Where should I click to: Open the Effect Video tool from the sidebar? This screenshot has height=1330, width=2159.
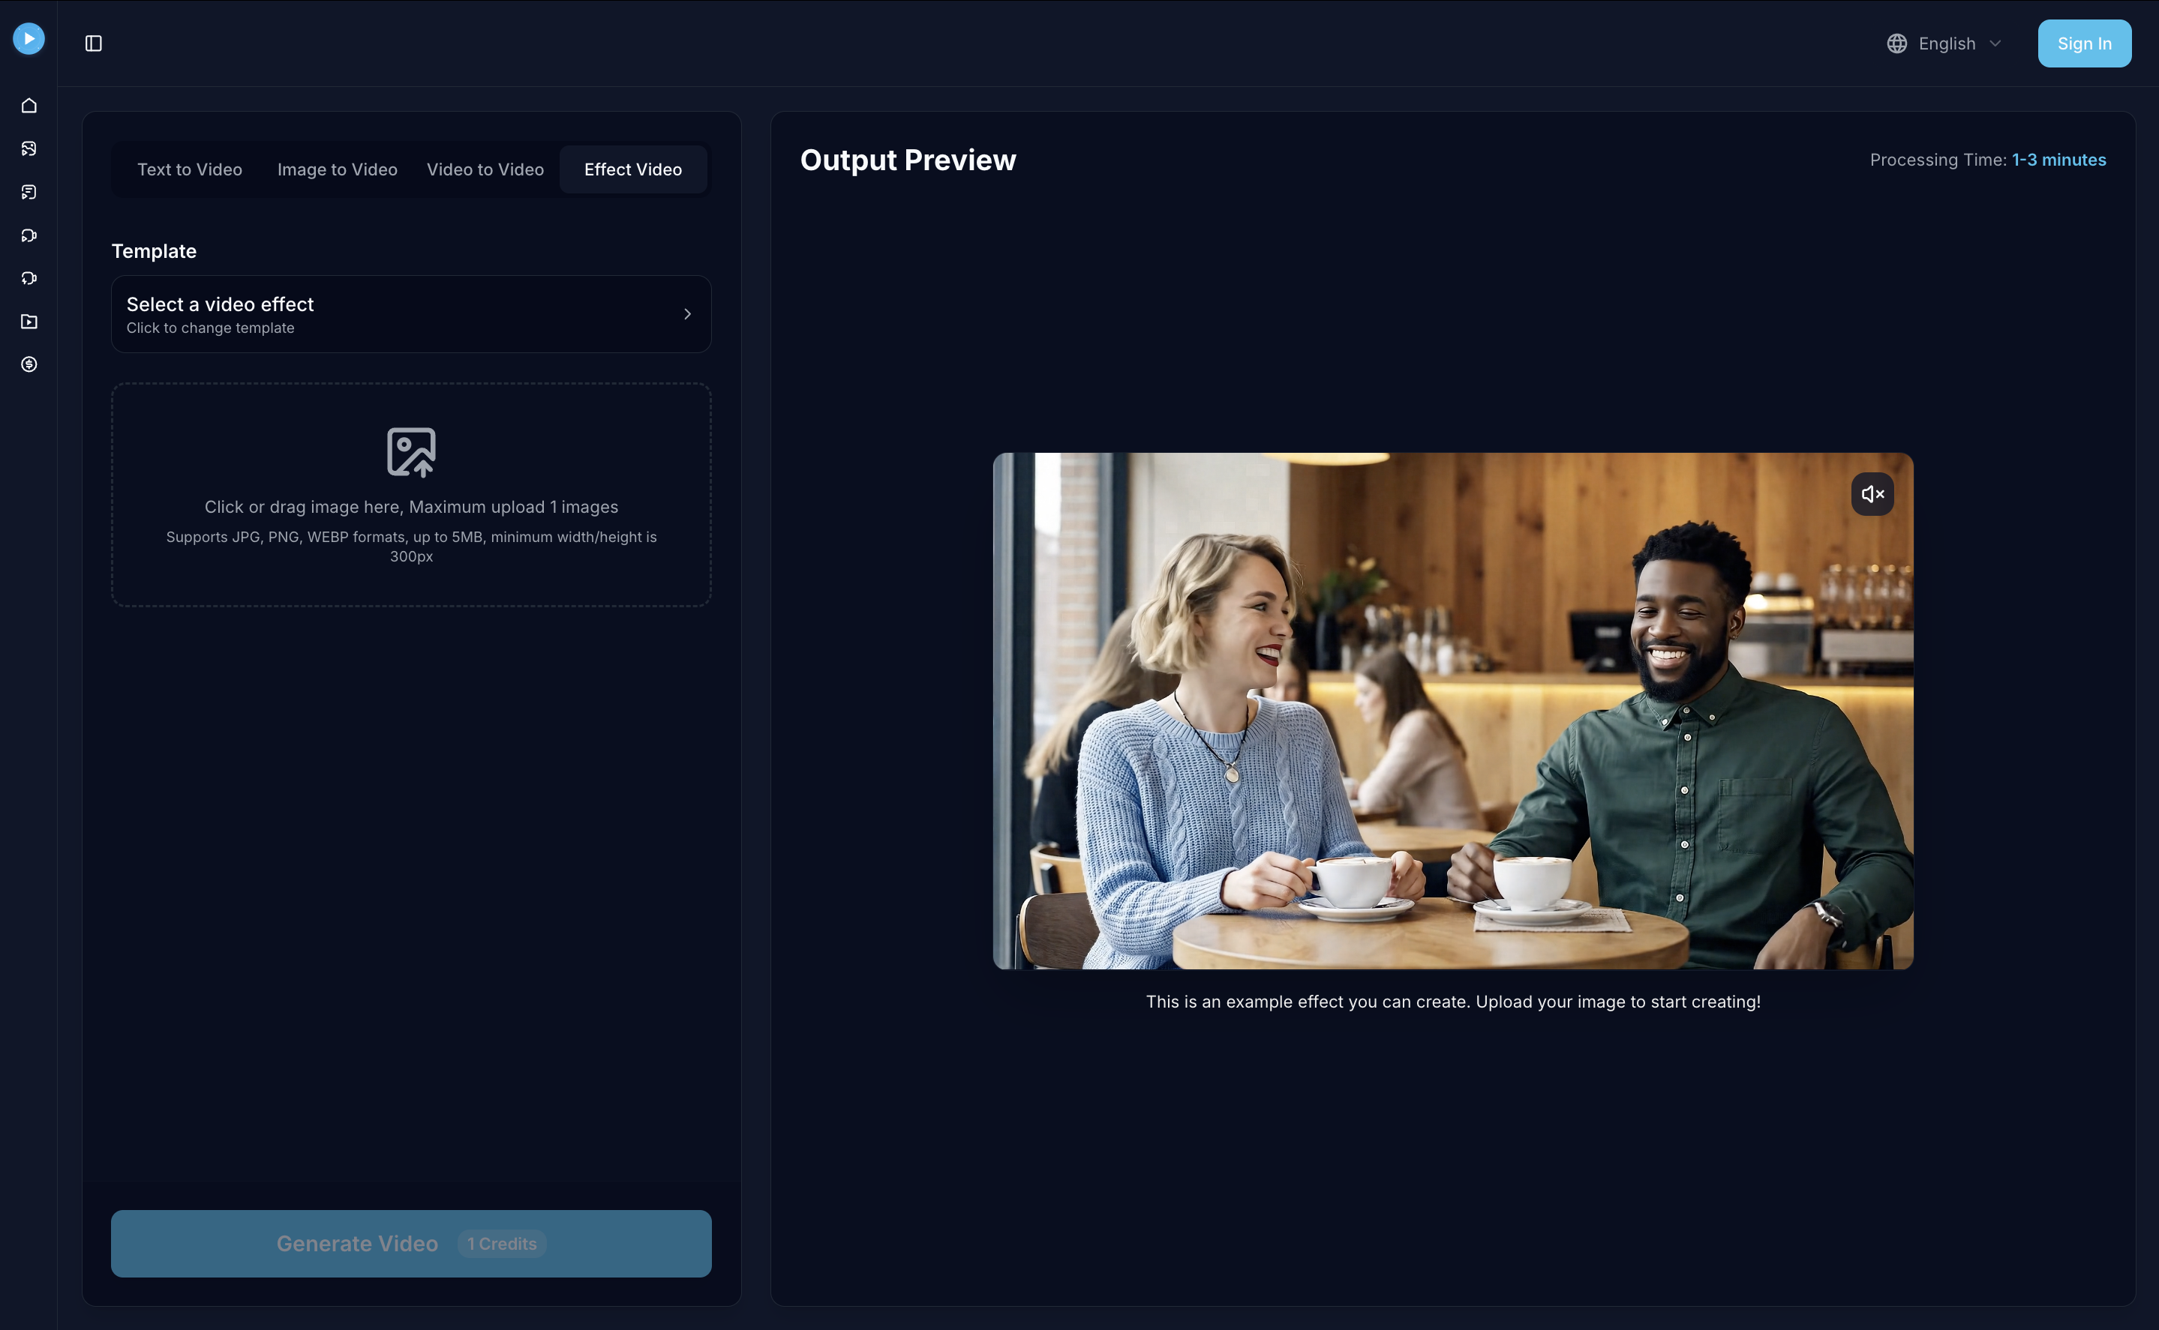pyautogui.click(x=29, y=278)
